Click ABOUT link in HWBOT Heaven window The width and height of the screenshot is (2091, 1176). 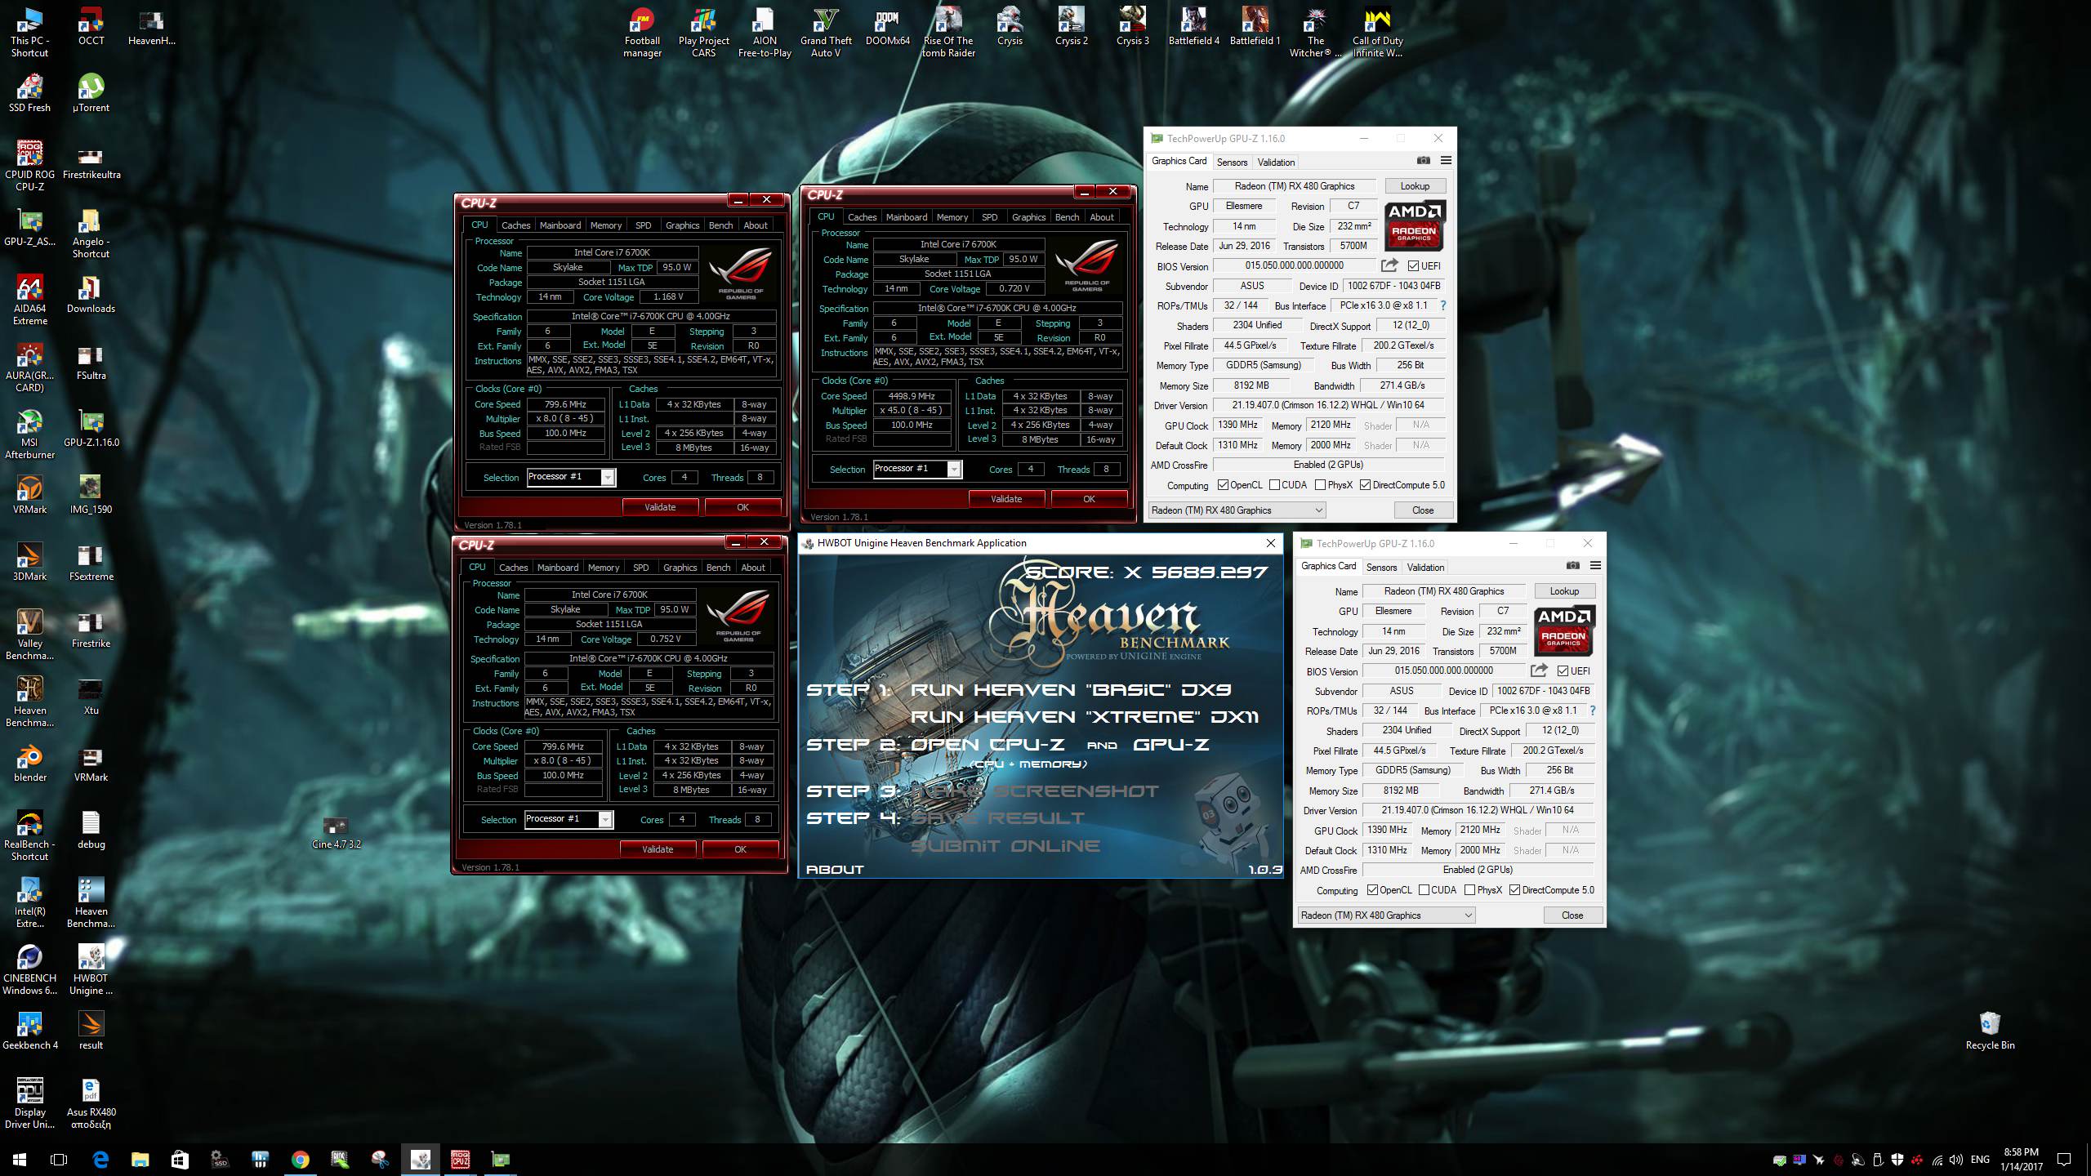[835, 869]
